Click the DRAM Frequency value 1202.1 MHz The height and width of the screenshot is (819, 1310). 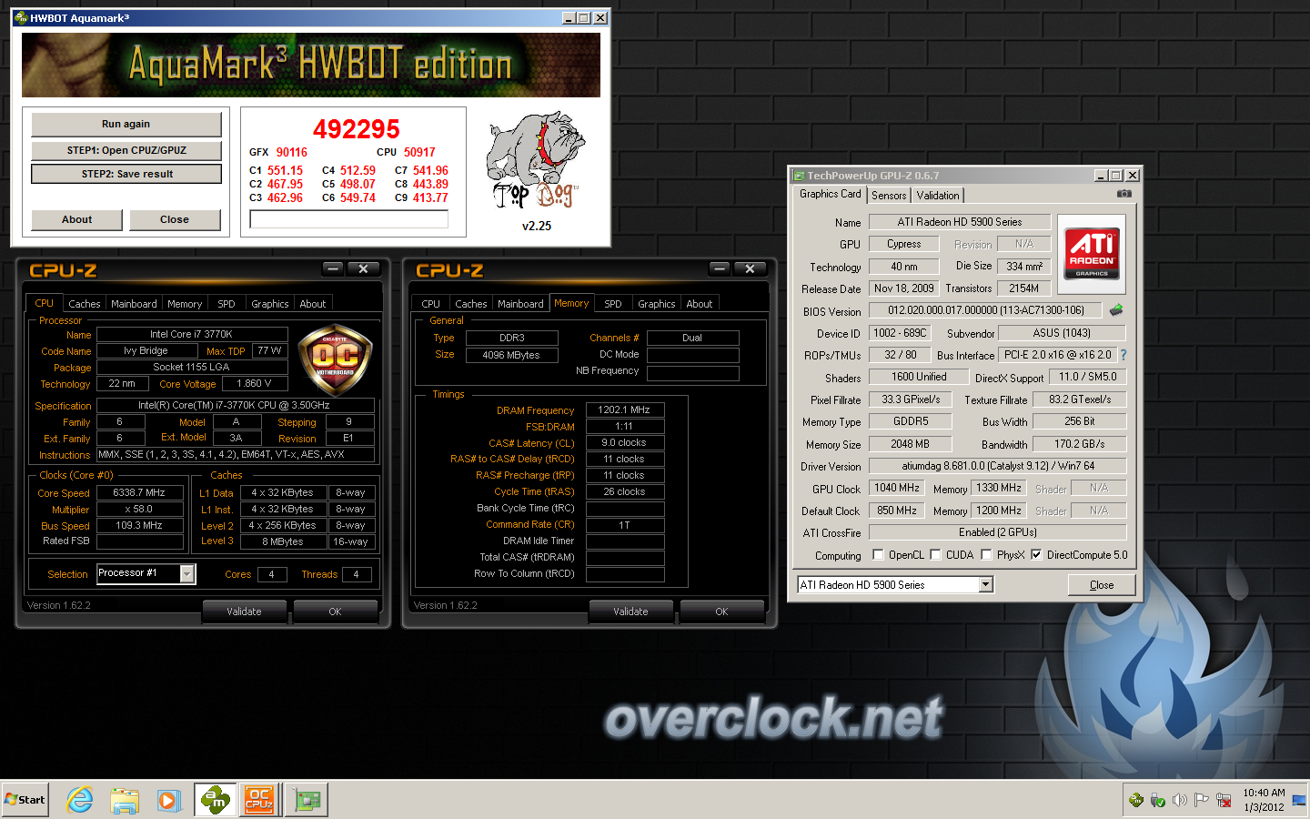tap(624, 409)
